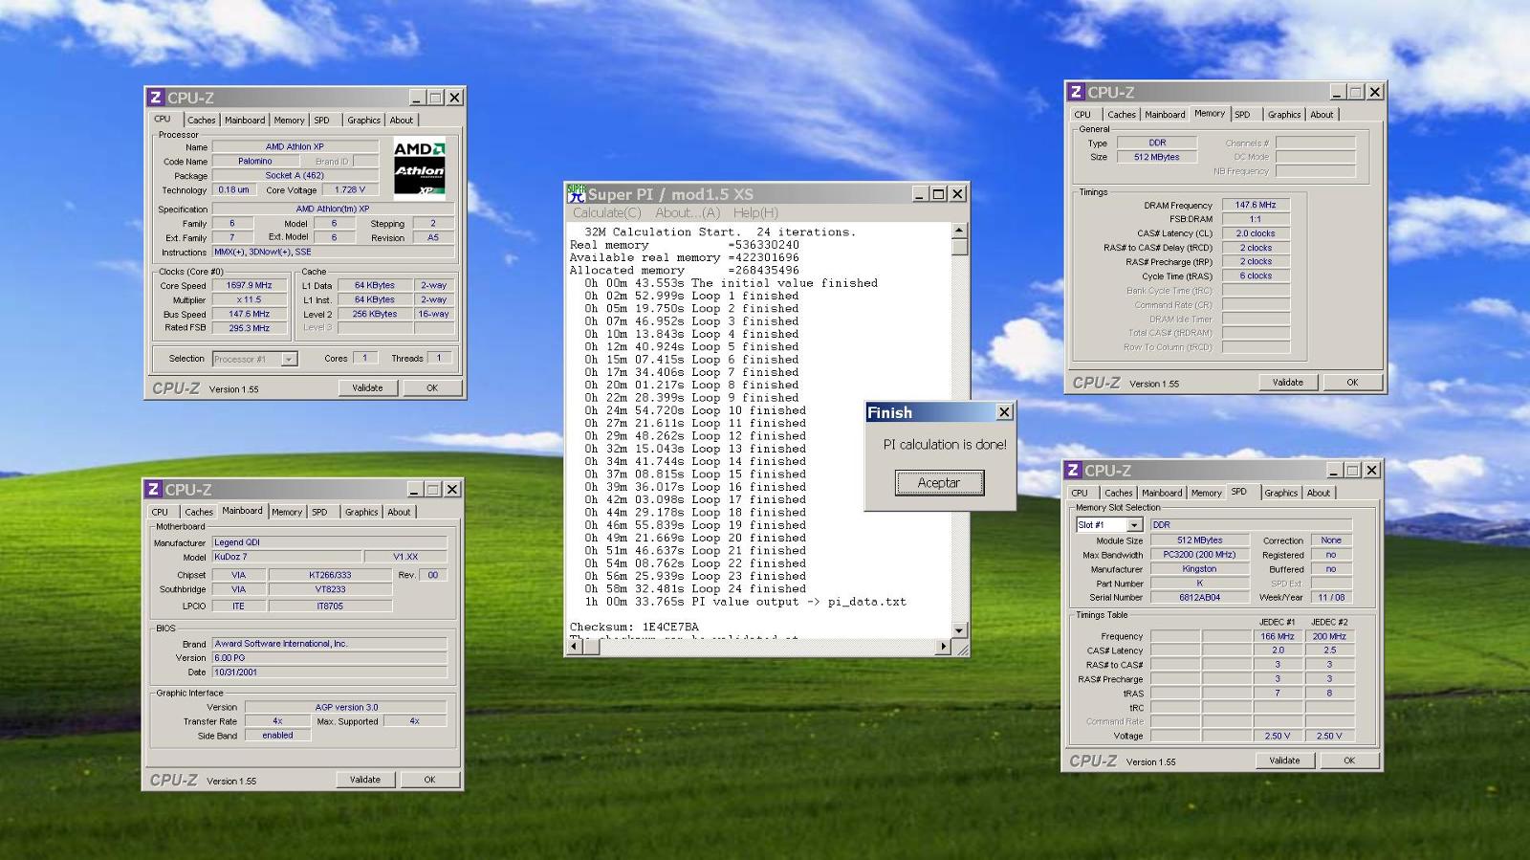Click the Core Speed value 1697.9 MHz
Image resolution: width=1530 pixels, height=860 pixels.
coord(249,285)
